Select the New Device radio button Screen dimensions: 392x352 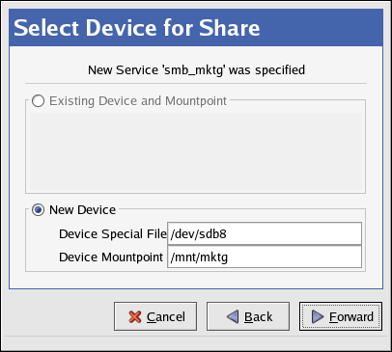click(x=38, y=210)
